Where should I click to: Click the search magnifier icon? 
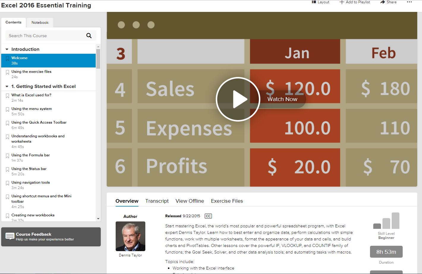click(89, 36)
